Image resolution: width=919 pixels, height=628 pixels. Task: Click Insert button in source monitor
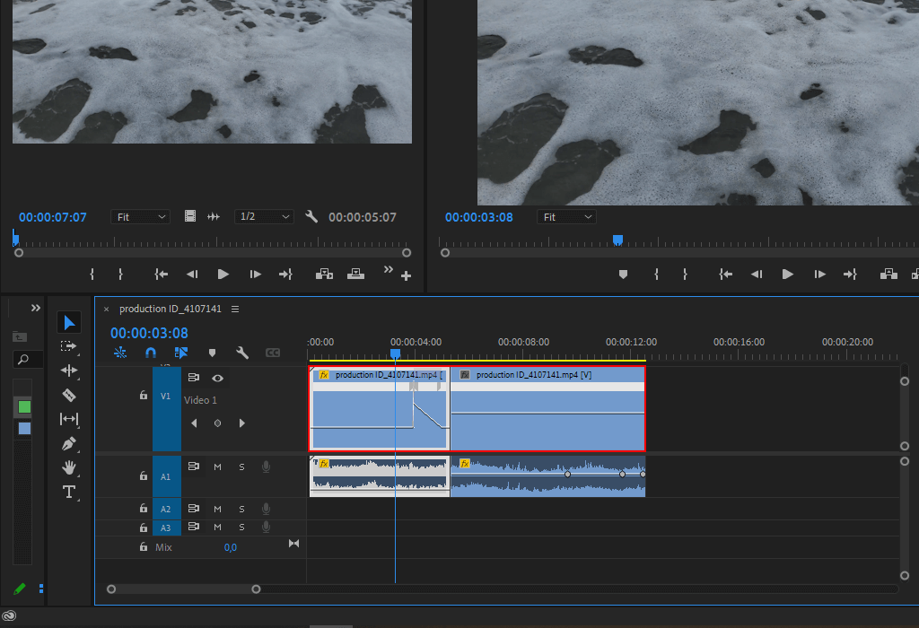(x=324, y=274)
